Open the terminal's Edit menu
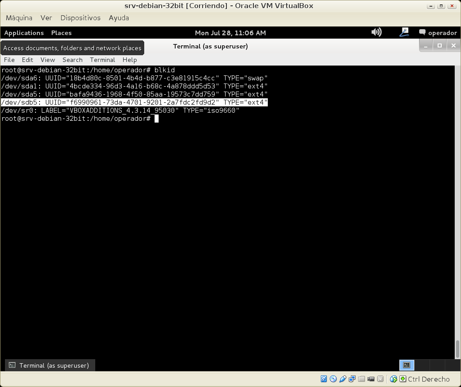Viewport: 461px width, 387px height. (27, 60)
